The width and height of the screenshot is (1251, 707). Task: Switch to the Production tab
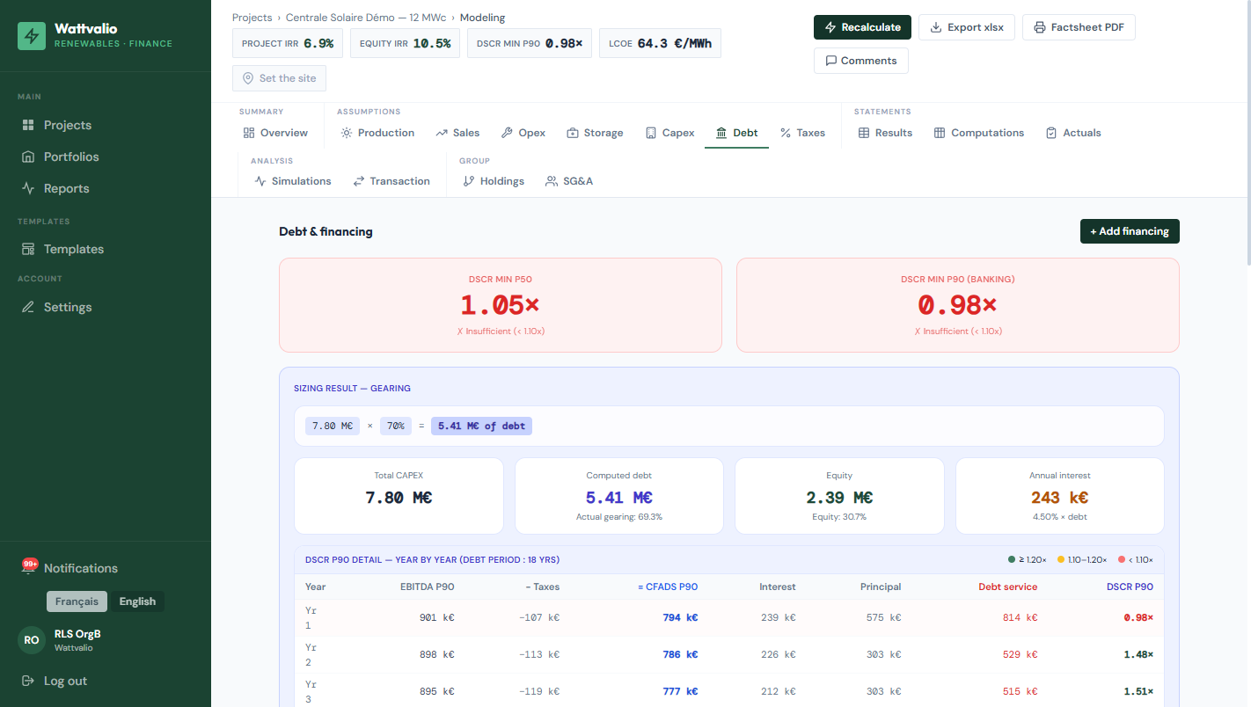(x=377, y=133)
